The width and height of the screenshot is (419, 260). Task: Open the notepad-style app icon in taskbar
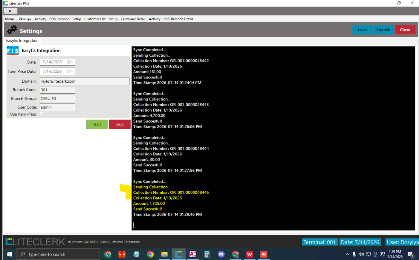click(136, 254)
